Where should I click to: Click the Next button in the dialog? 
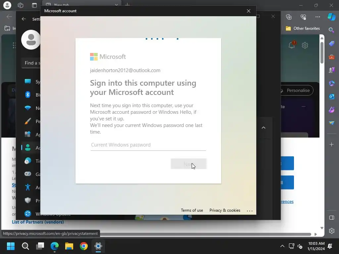point(189,164)
